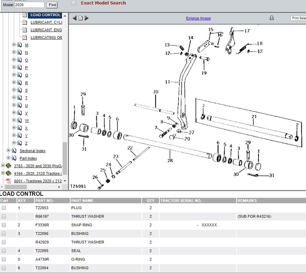Expand catalog 4164 - 2020, 2120 Tractors

pyautogui.click(x=3, y=173)
